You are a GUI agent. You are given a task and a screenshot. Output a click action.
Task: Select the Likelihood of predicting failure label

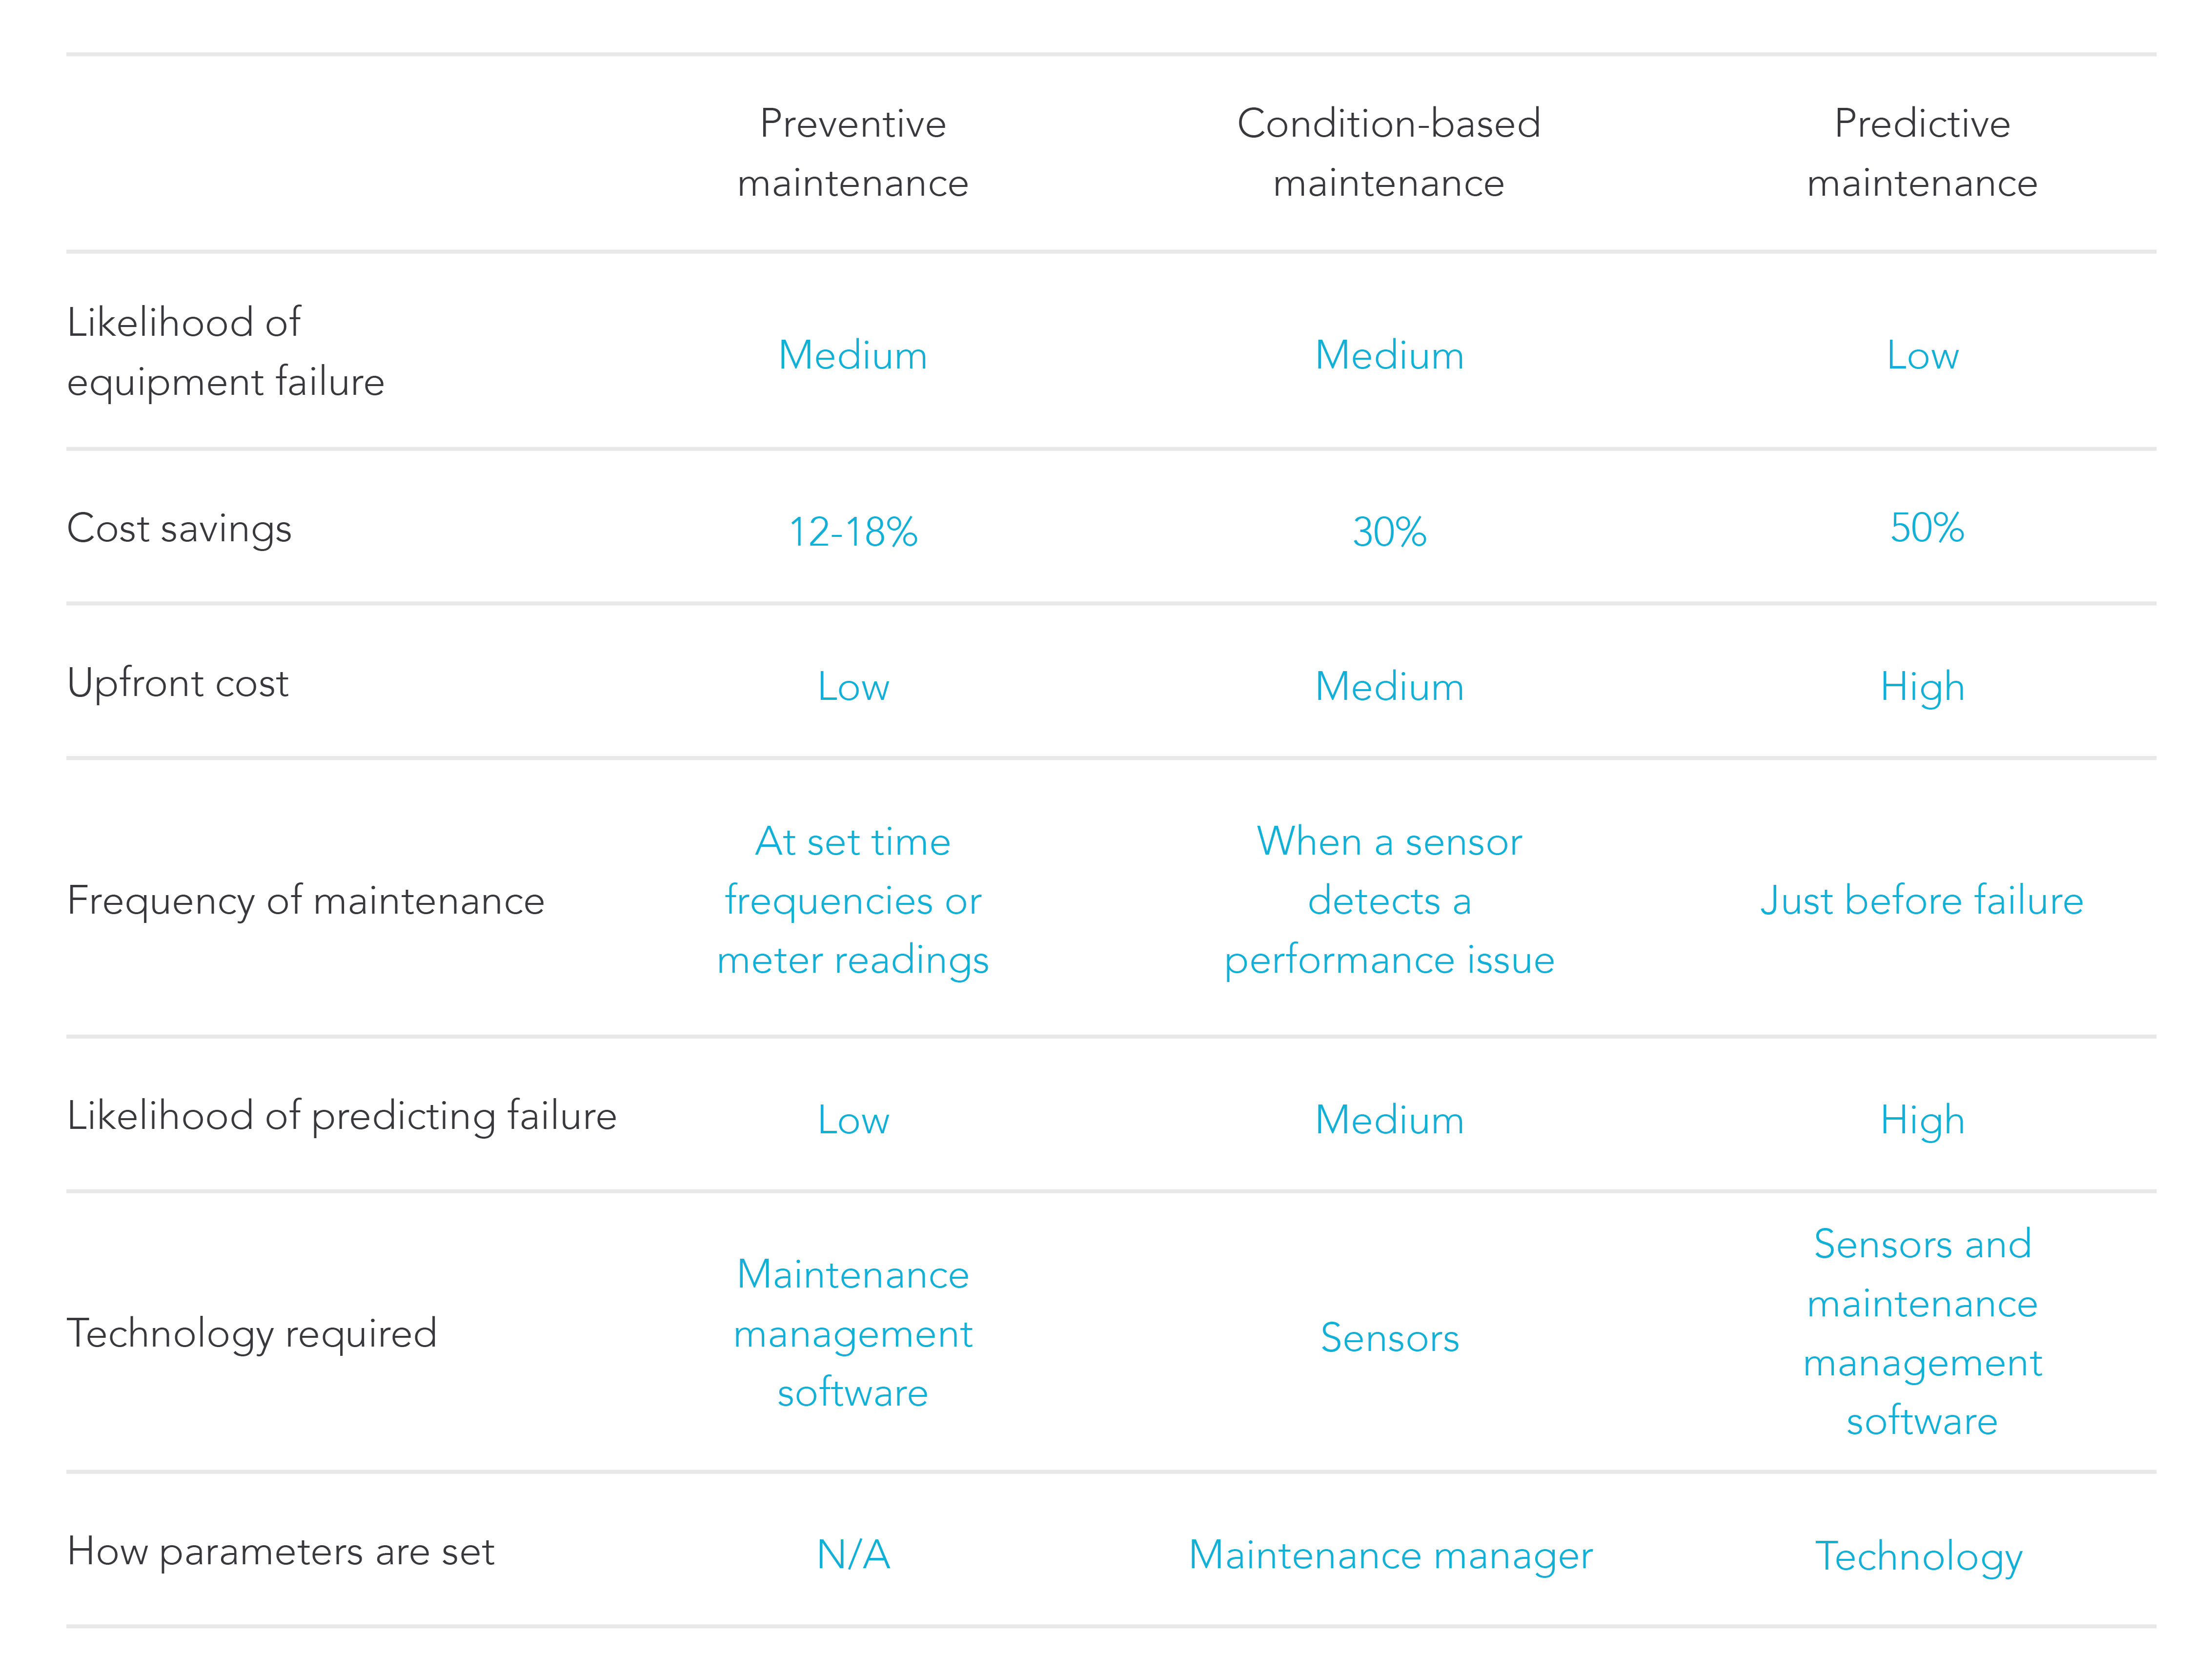[341, 1116]
